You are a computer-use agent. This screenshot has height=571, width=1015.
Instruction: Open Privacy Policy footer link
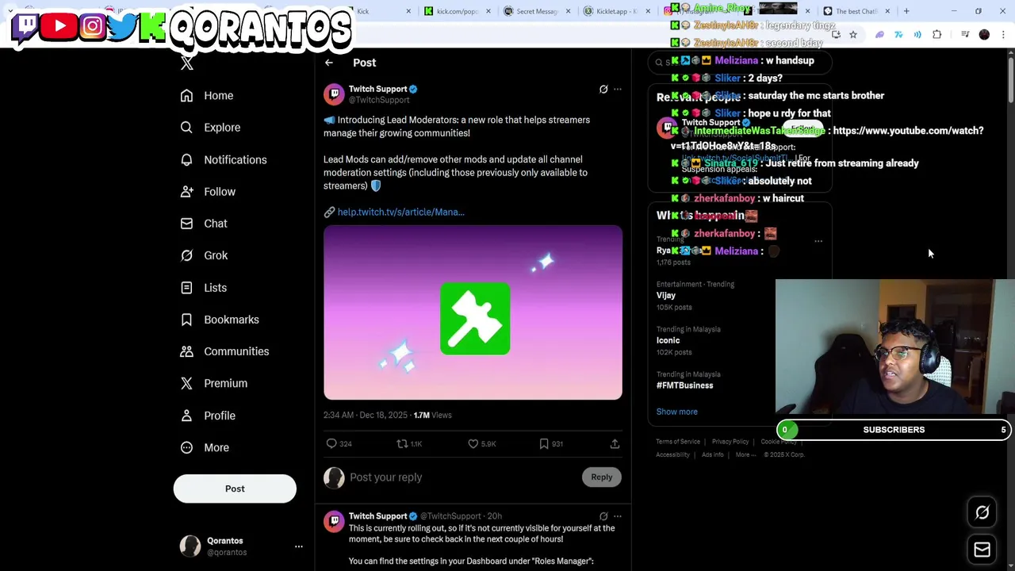[730, 442]
